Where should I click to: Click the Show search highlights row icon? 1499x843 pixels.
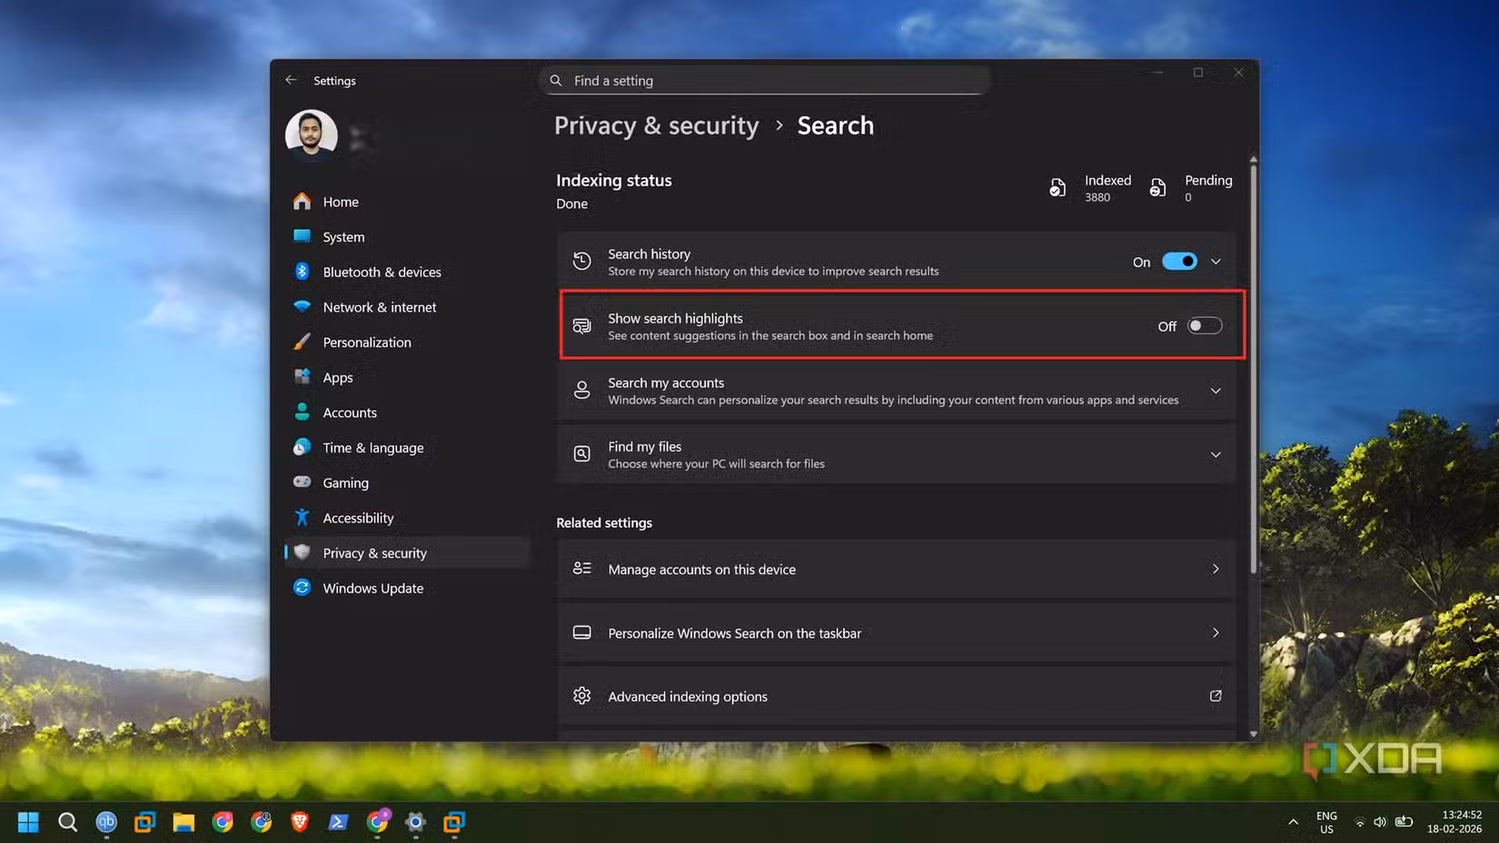point(582,326)
